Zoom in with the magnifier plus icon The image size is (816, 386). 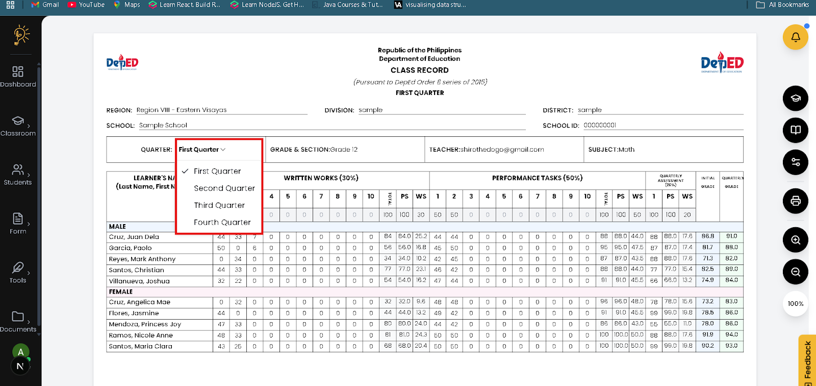point(795,240)
